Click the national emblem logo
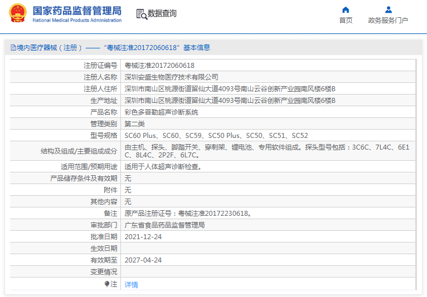This screenshot has height=297, width=427. tap(18, 13)
